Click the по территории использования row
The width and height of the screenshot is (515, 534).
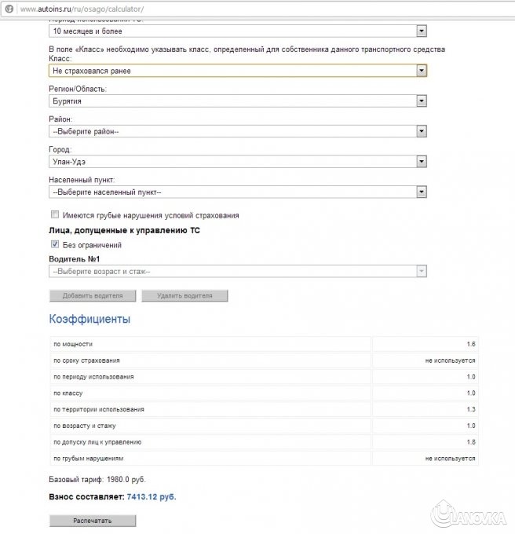click(x=210, y=409)
